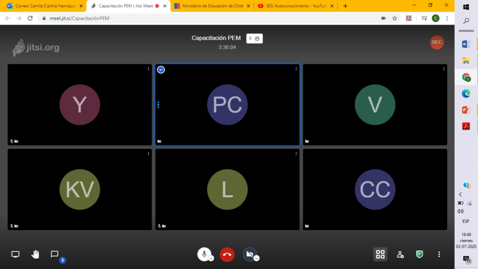Click the jitsi.org logo link
This screenshot has width=478, height=269.
(x=36, y=47)
